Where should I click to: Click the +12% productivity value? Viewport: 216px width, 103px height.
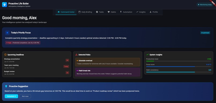209,59
